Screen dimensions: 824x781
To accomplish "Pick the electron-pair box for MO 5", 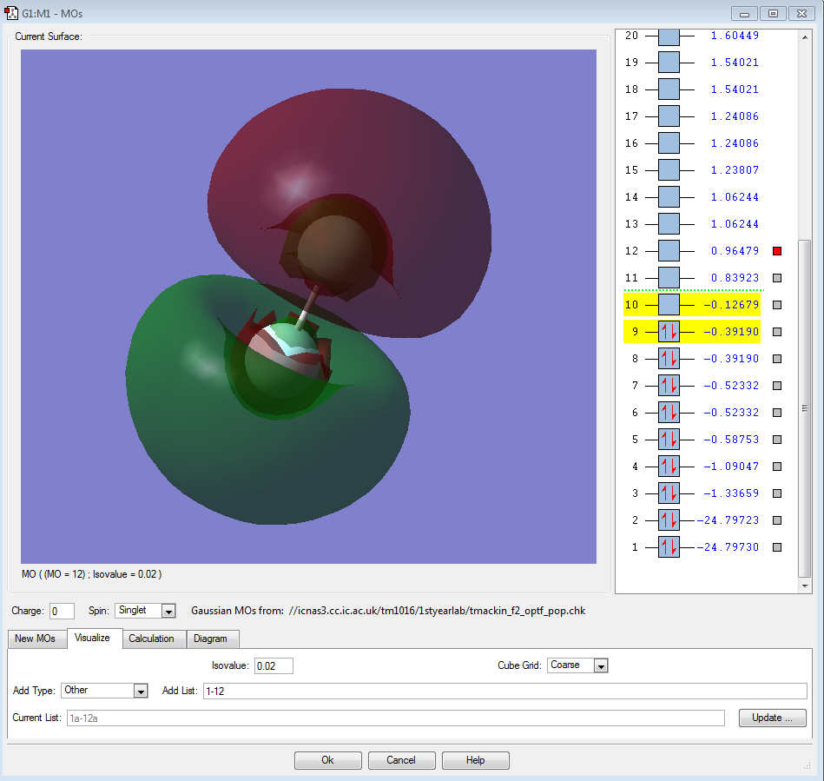I will click(x=669, y=440).
